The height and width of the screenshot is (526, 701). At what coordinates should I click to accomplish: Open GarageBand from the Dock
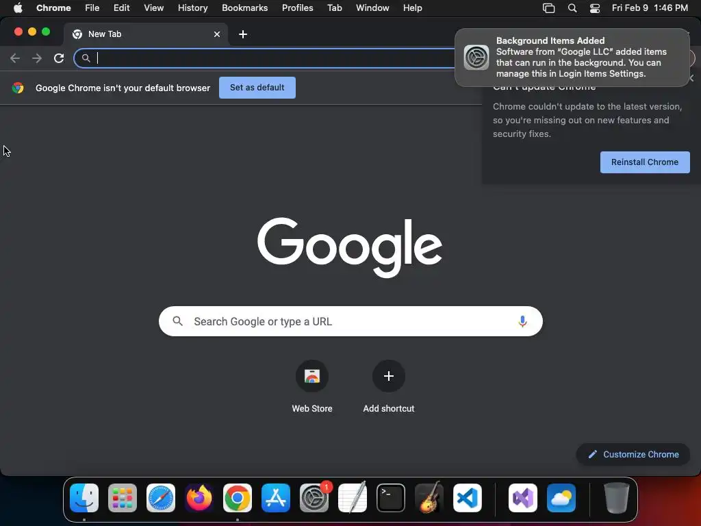tap(429, 498)
